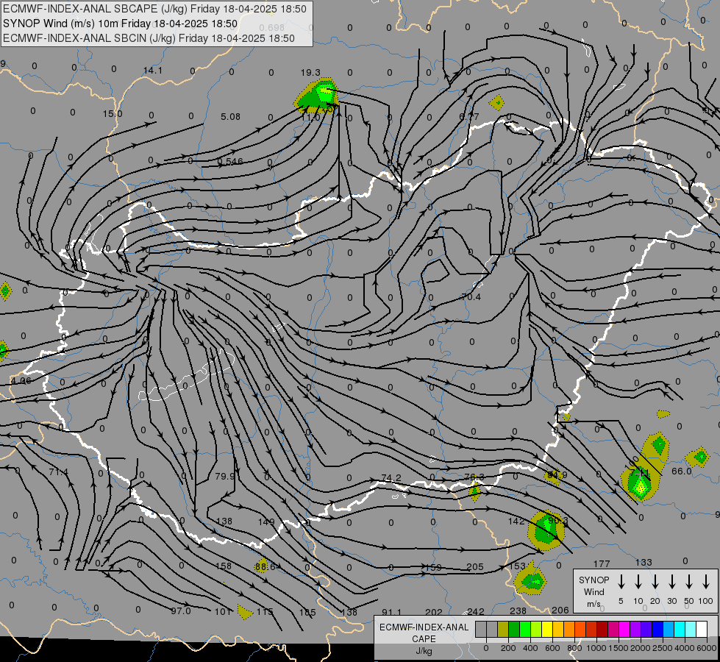This screenshot has height=662, width=720.
Task: Select the olive CAPE legend swatch
Action: click(x=503, y=629)
